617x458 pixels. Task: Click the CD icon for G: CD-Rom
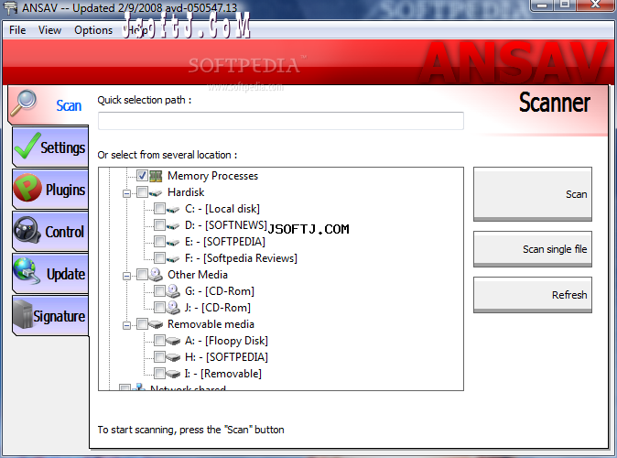(173, 291)
